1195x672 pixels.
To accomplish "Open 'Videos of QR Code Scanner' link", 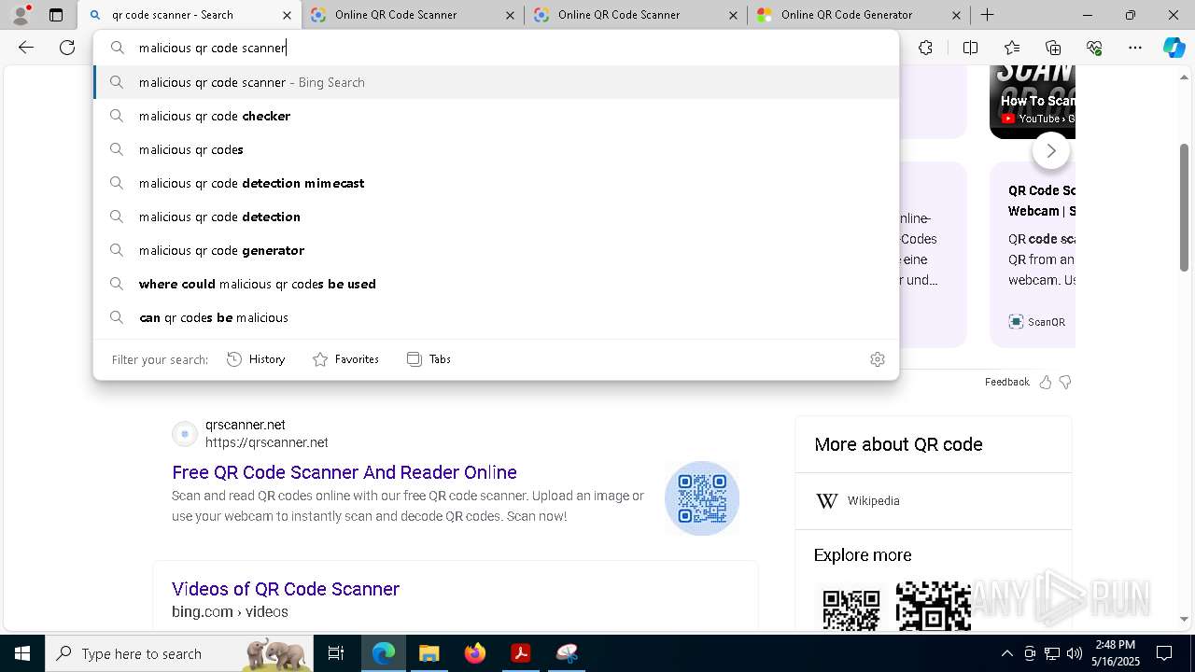I will point(286,589).
